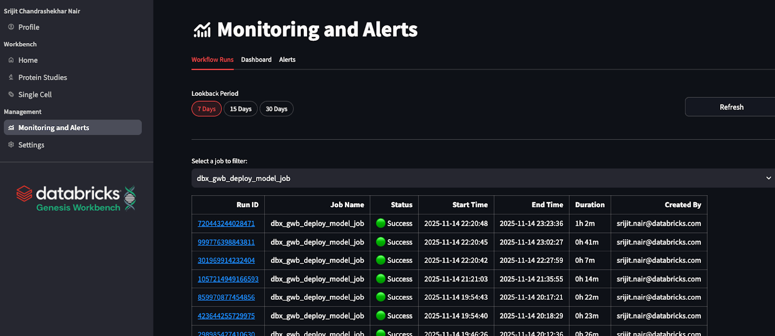Click the chevron arrow of job selector
The width and height of the screenshot is (775, 336).
(x=768, y=178)
